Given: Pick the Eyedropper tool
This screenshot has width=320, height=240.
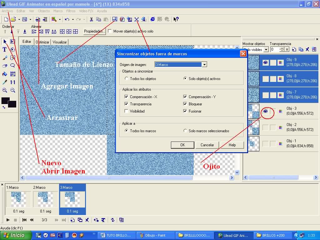Looking at the screenshot, I should click(x=4, y=82).
